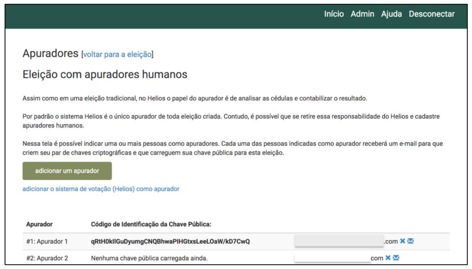Delete Apurador 2 using the X icon
This screenshot has width=472, height=269.
[x=388, y=258]
